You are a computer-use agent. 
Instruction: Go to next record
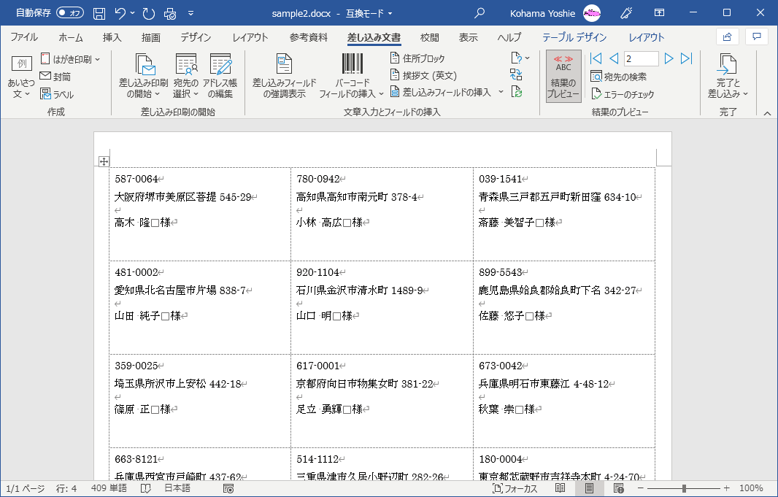[x=669, y=58]
